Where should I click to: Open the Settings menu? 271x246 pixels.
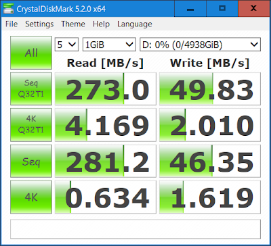coord(39,24)
